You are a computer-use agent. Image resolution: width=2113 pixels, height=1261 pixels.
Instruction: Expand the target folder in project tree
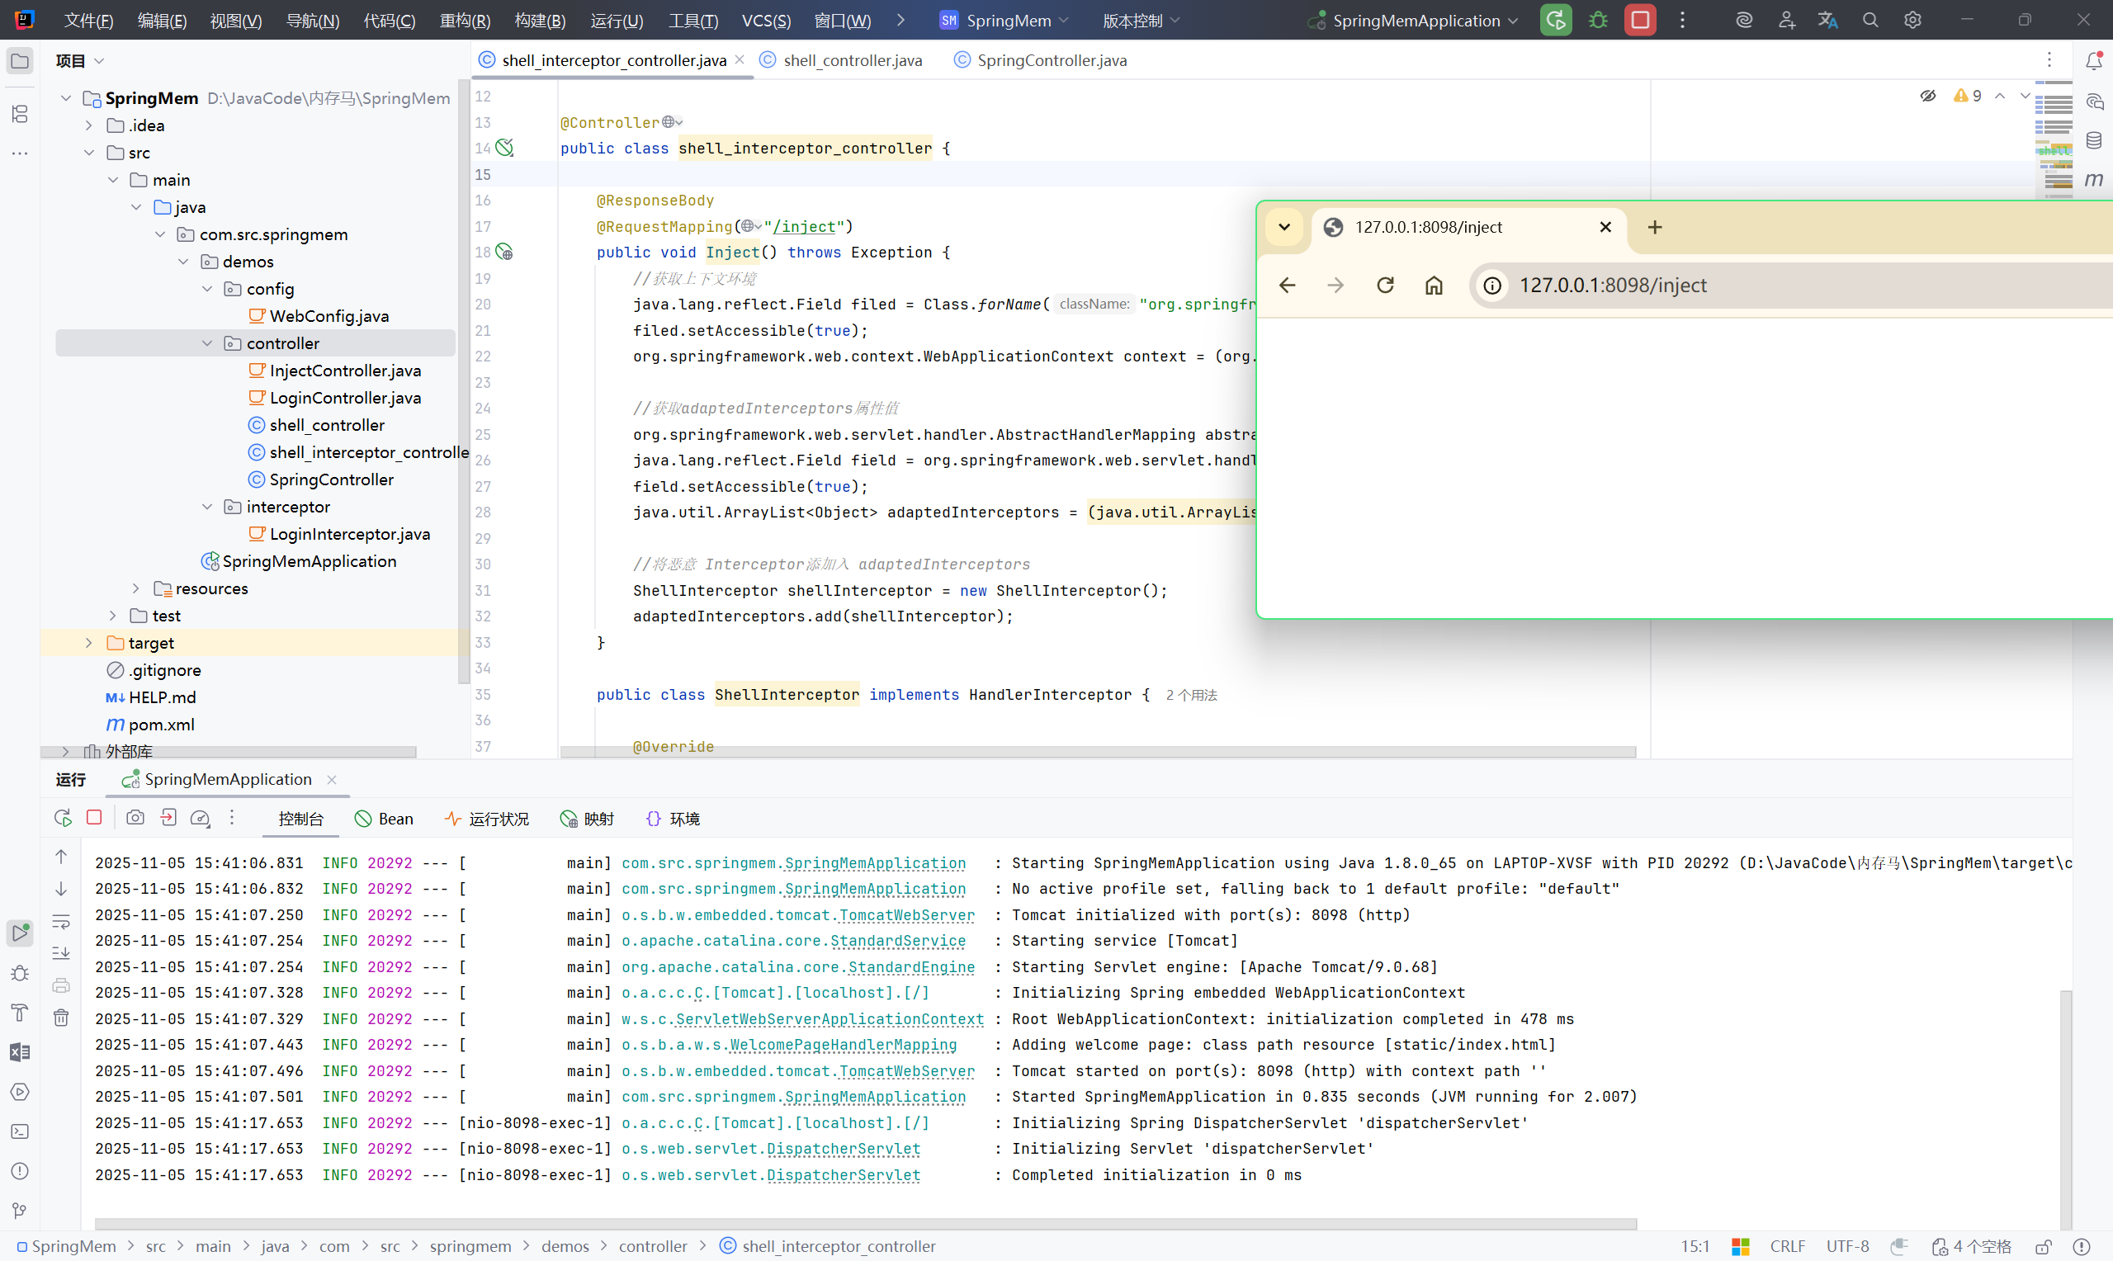[89, 643]
